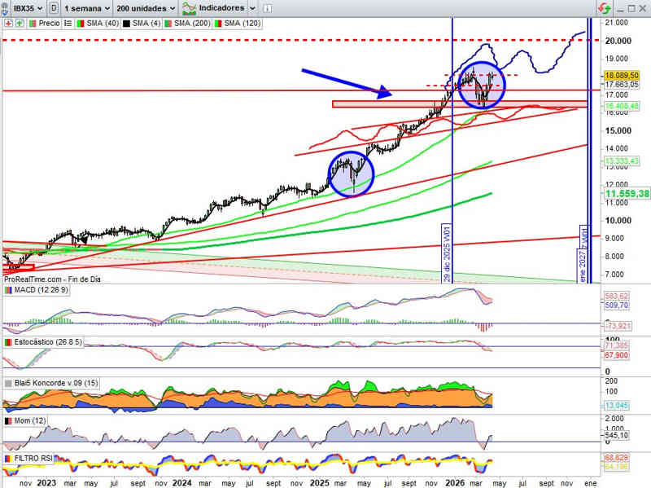
Task: Click the red-green refresh arrows icon
Action: 604,8
